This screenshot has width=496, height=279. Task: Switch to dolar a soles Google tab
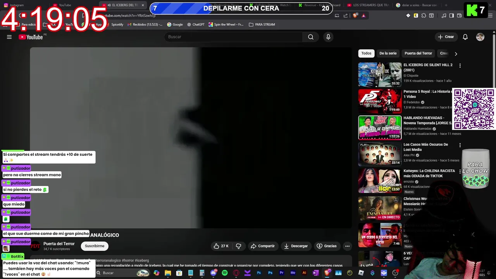(x=417, y=5)
